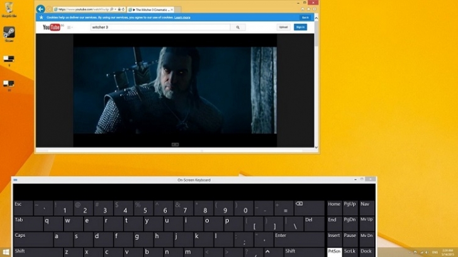Dismiss cookie notice with Got it
This screenshot has height=257, width=458.
pos(305,18)
